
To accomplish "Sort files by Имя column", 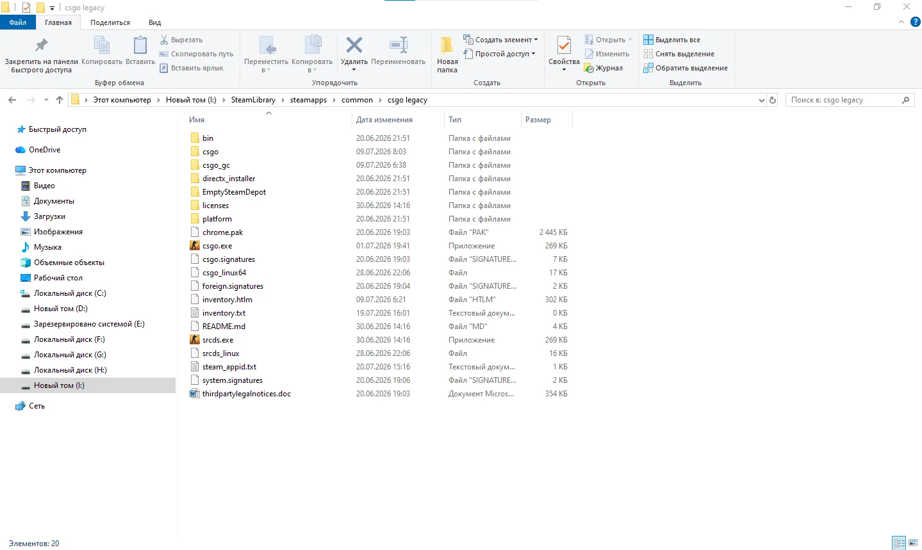I will (197, 120).
